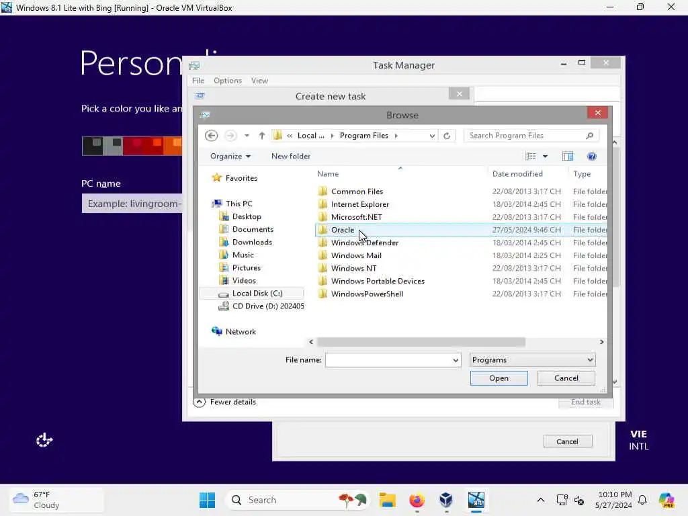
Task: Select Network in the navigation pane
Action: click(x=241, y=332)
